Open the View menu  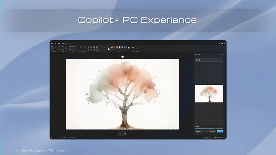[59, 43]
